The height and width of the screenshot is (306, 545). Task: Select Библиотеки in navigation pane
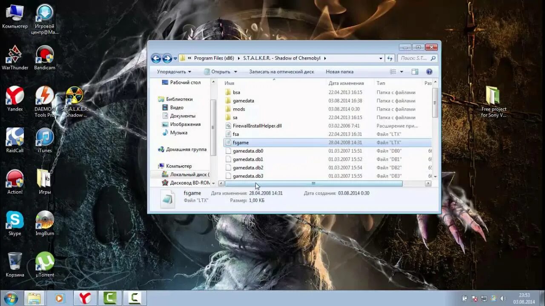[175, 99]
